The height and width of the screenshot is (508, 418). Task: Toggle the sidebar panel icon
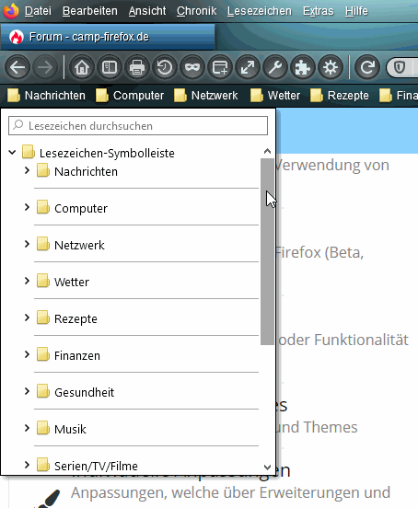110,67
